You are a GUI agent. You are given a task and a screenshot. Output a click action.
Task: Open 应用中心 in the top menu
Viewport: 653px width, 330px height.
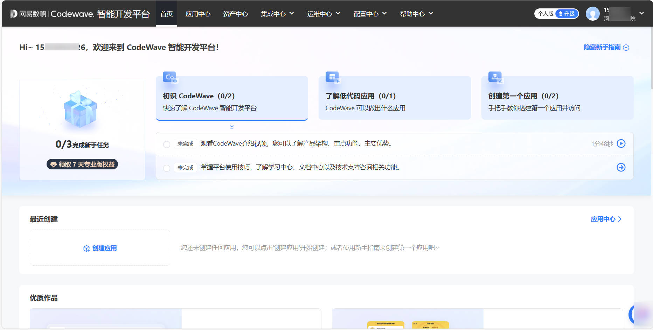(x=198, y=14)
